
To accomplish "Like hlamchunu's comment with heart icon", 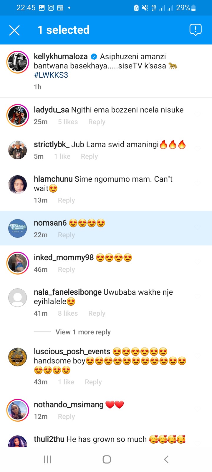I will click(x=198, y=183).
